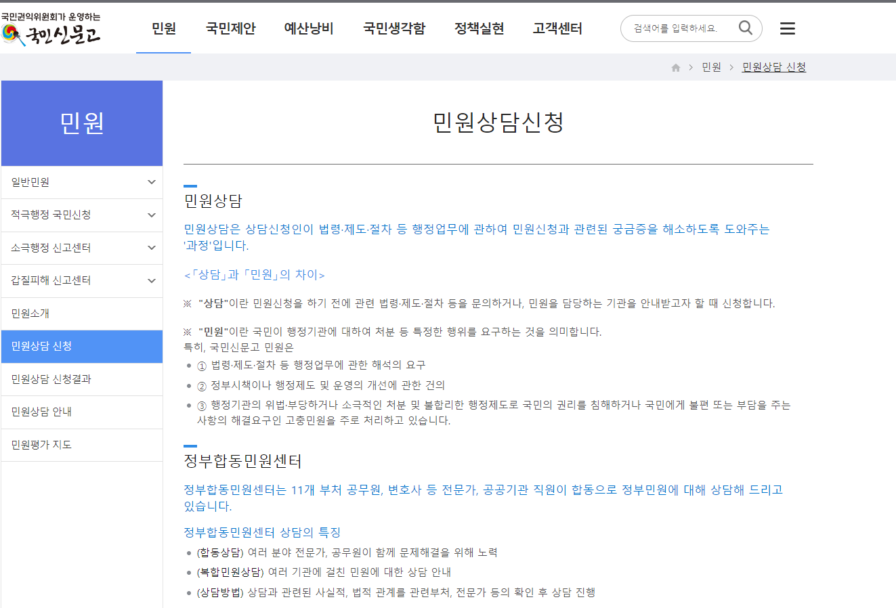Expand the 갑질피해 신고센터 section
The width and height of the screenshot is (896, 608).
pos(81,280)
